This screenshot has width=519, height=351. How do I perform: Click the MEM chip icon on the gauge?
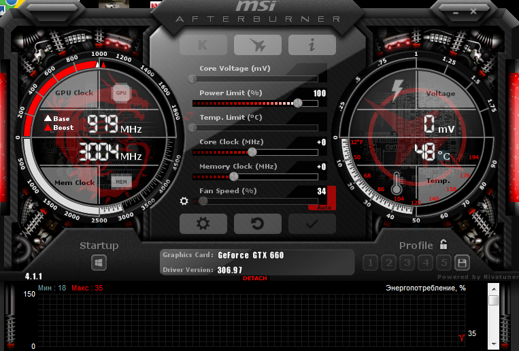click(121, 182)
